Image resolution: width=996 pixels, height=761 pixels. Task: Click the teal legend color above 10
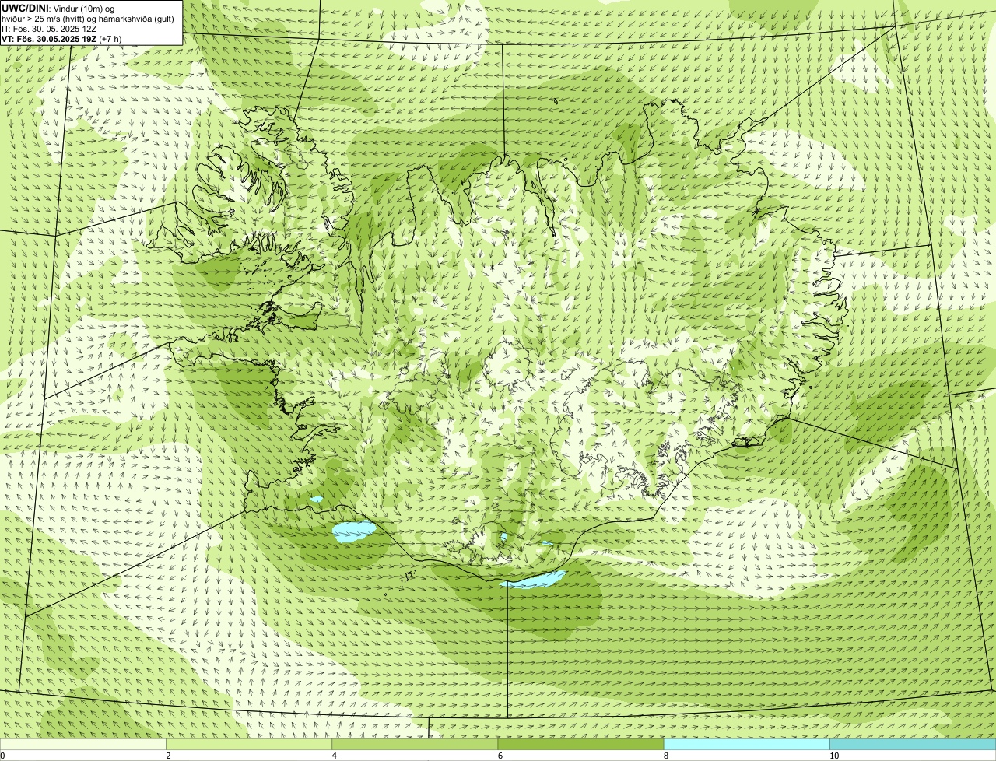pos(913,745)
